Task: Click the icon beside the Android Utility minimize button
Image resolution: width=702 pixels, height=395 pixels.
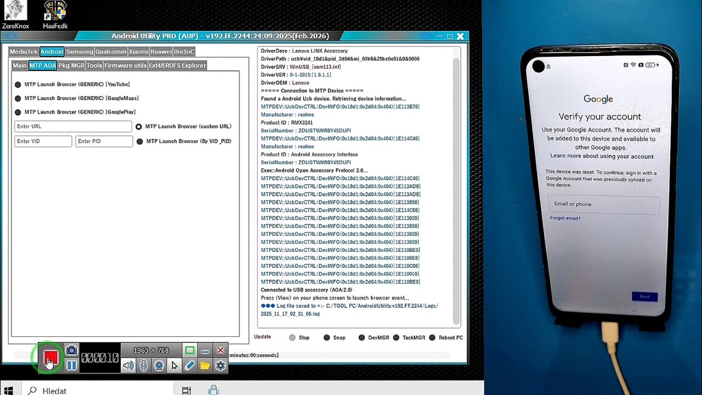Action: click(426, 36)
